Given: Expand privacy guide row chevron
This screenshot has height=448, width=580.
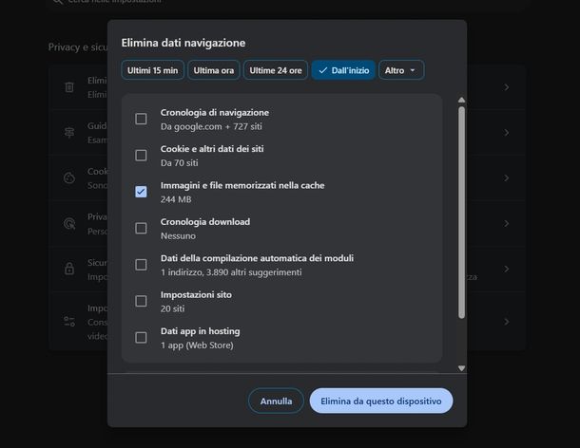Looking at the screenshot, I should 507,132.
